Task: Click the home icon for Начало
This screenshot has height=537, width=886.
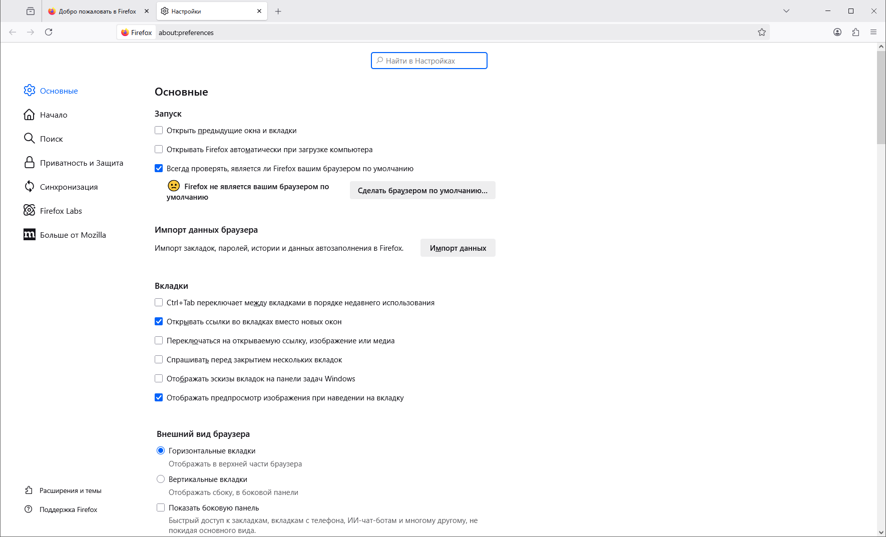Action: 30,115
